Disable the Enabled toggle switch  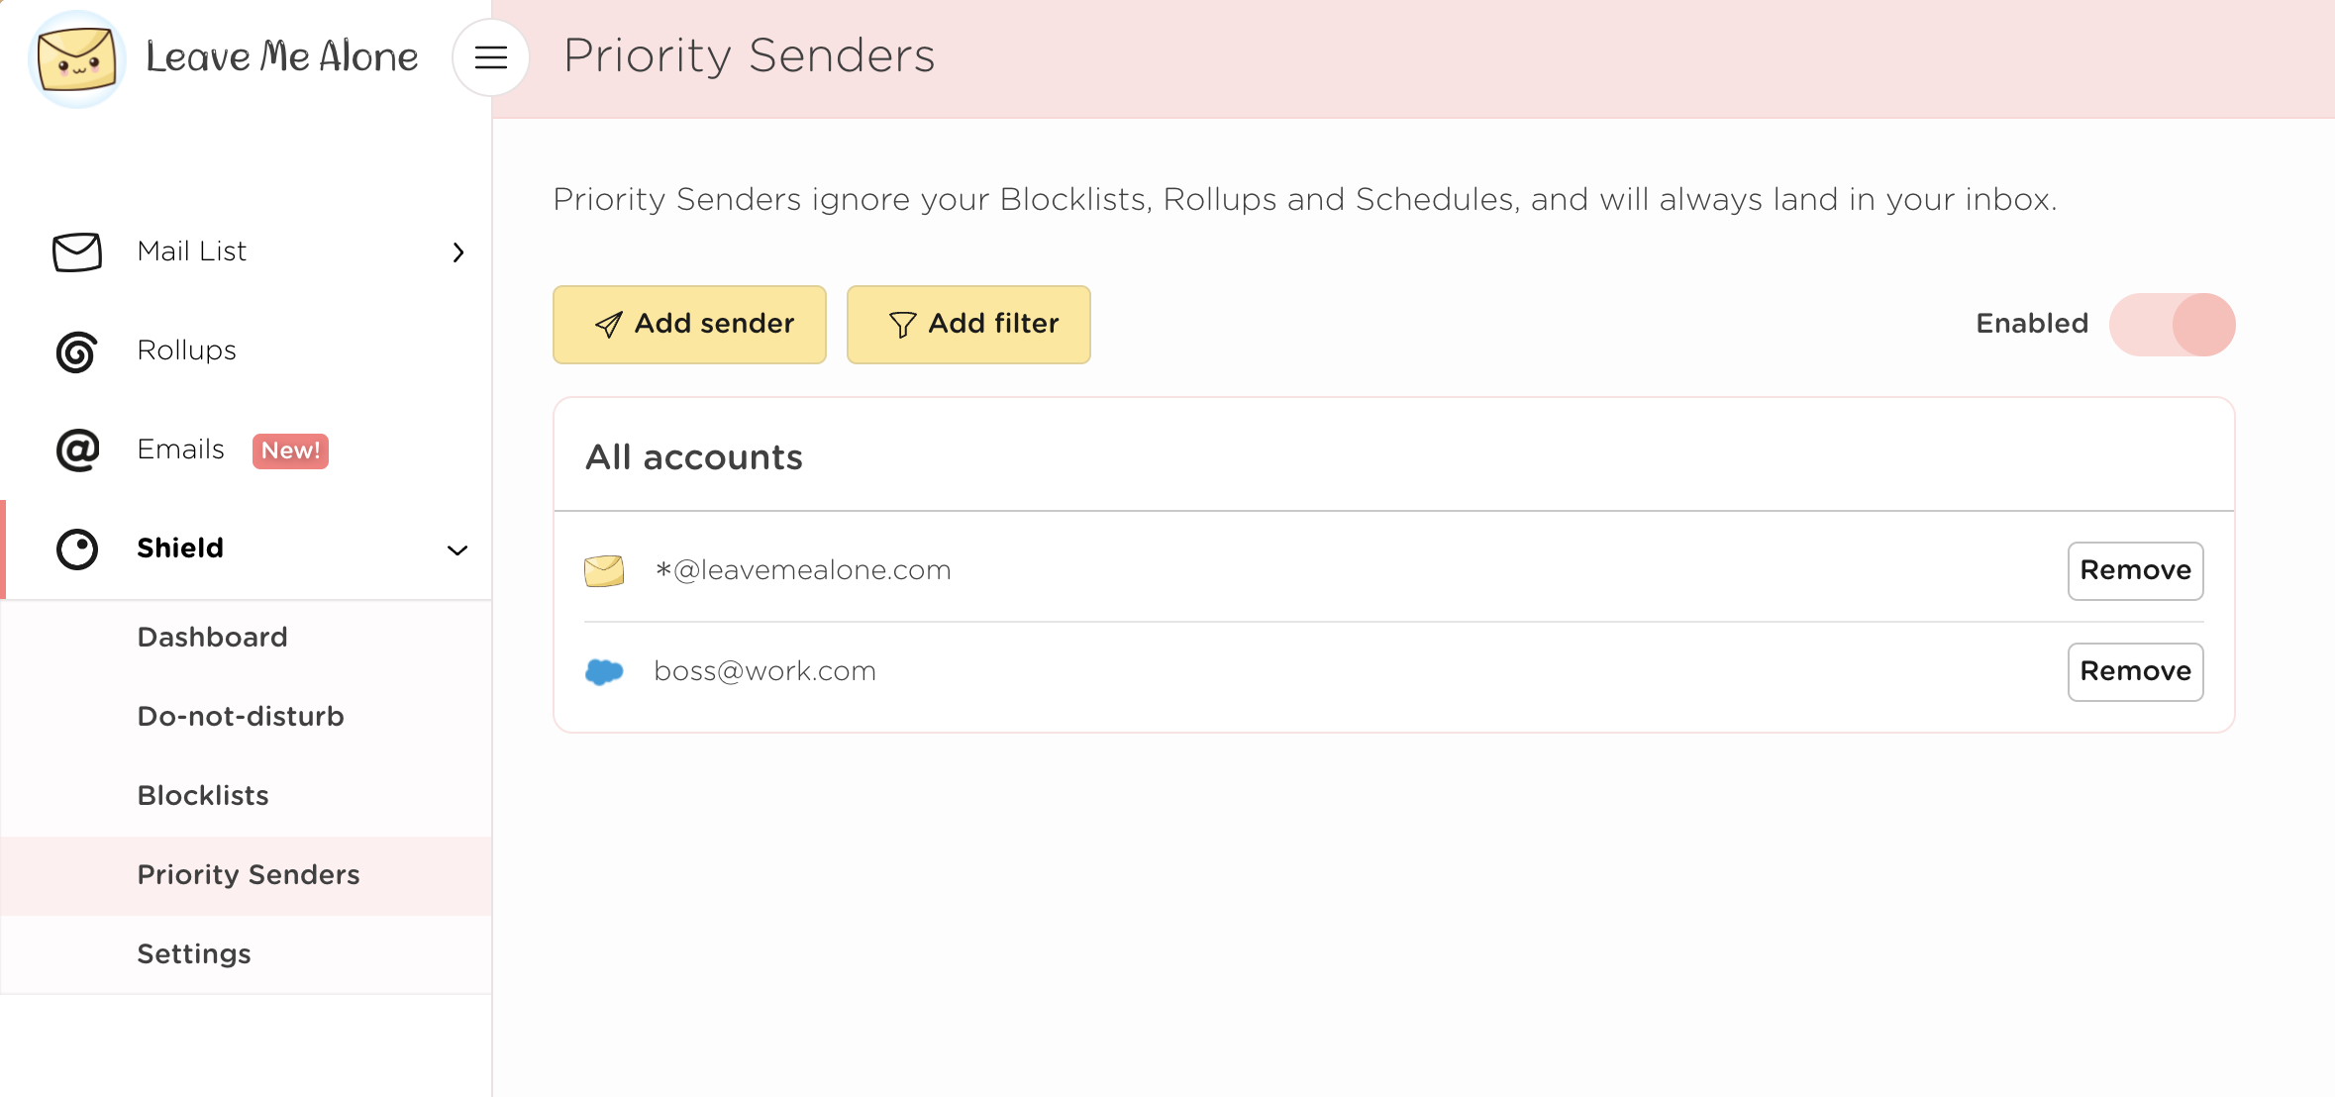click(2172, 325)
